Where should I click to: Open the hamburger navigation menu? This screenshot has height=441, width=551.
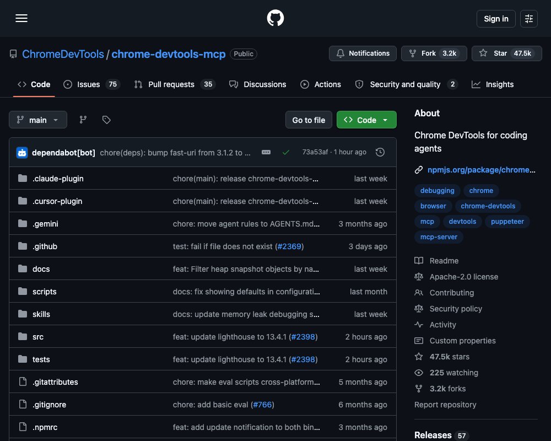point(21,18)
